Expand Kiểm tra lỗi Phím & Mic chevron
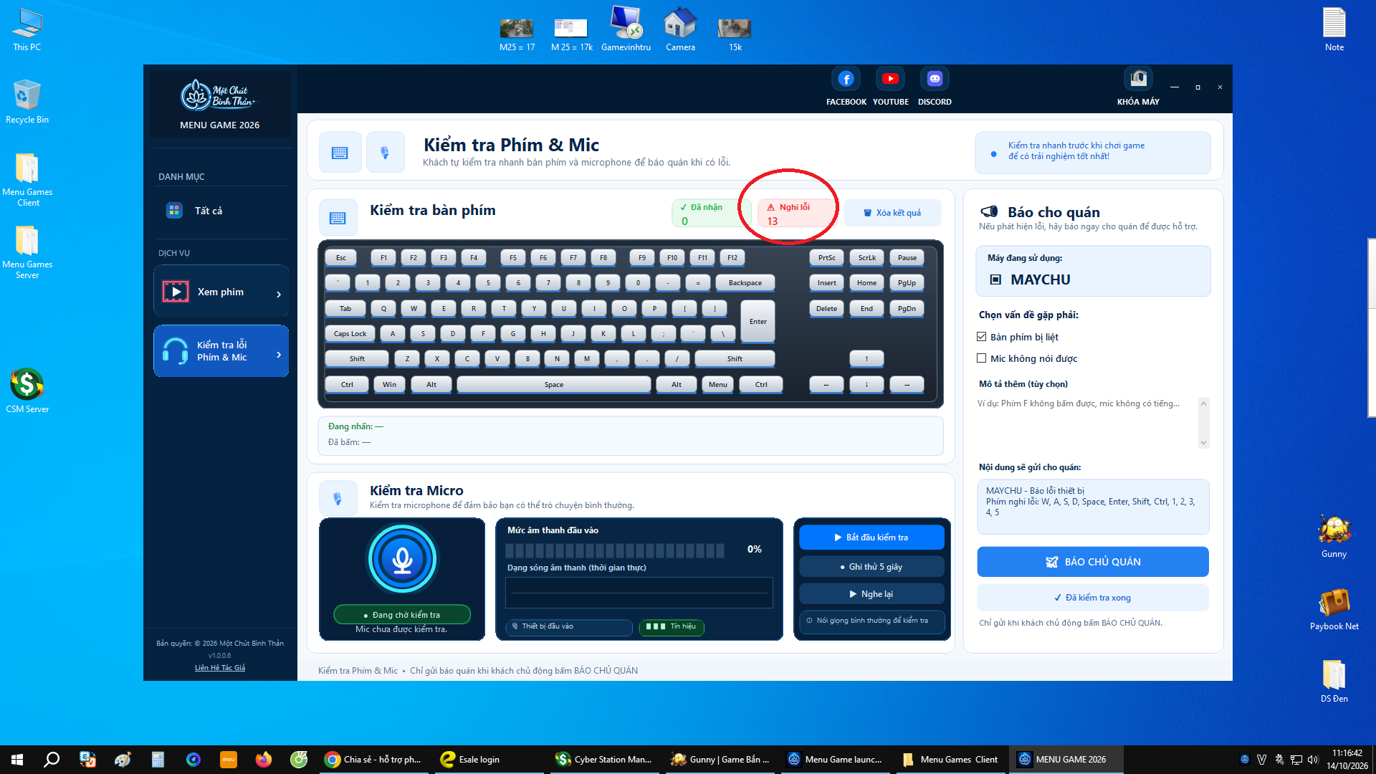 coord(279,354)
